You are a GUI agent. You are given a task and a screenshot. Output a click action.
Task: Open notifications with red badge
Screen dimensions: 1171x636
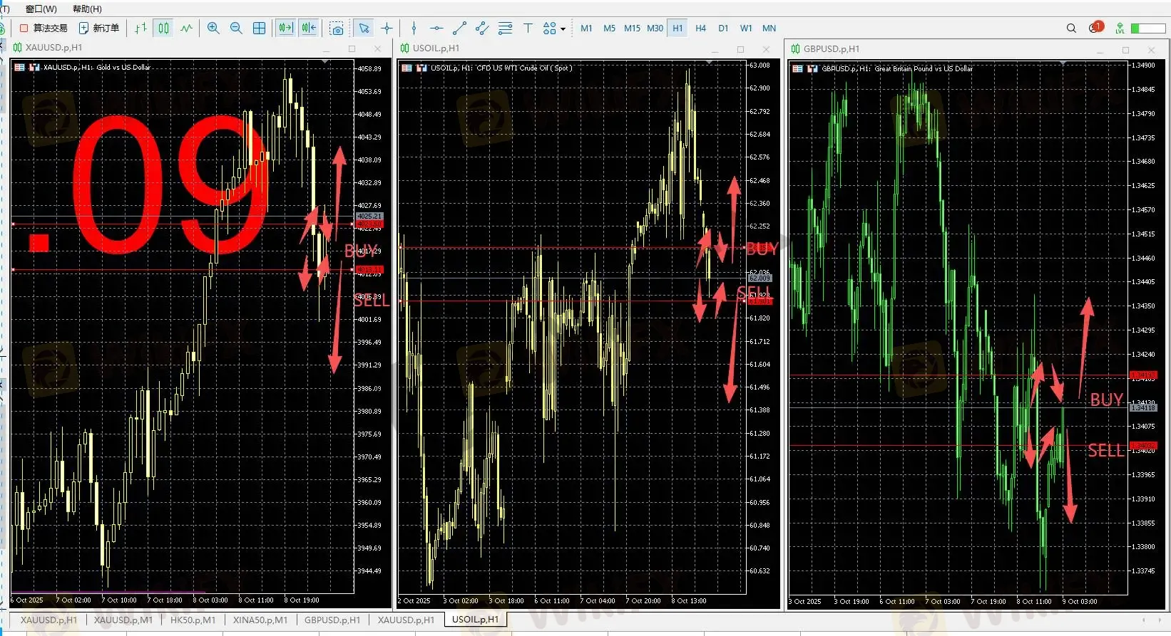[x=1095, y=28]
